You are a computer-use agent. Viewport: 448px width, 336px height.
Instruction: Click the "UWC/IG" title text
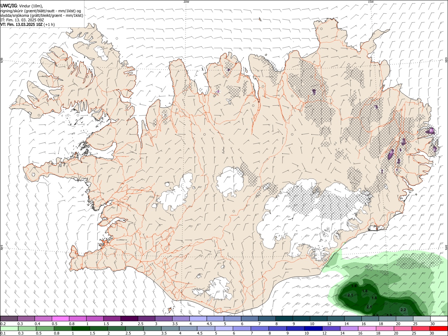(x=8, y=6)
